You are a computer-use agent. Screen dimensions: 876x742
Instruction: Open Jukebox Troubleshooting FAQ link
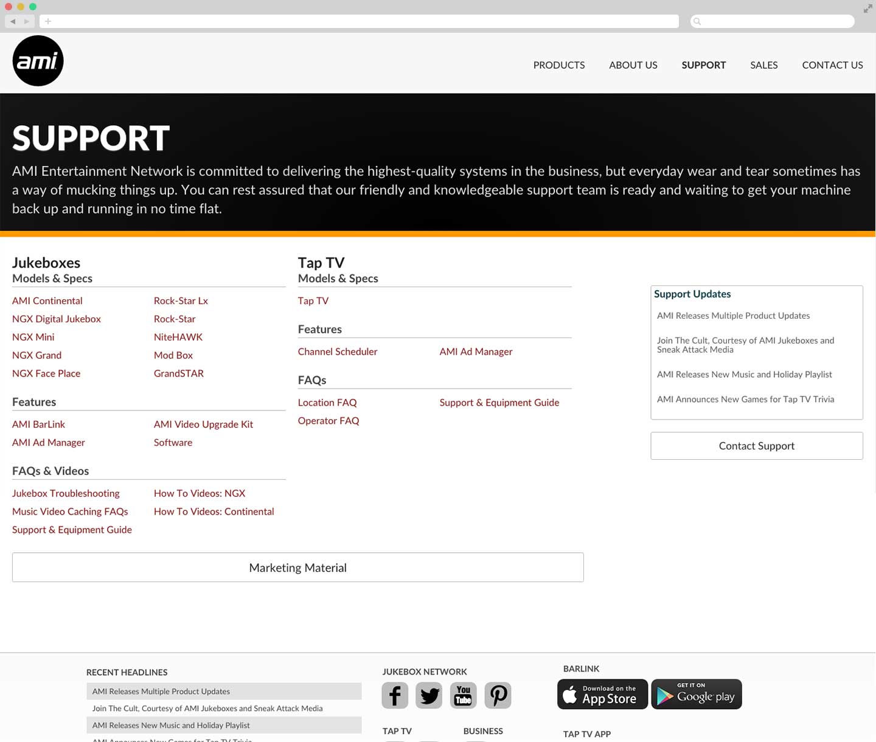tap(66, 493)
